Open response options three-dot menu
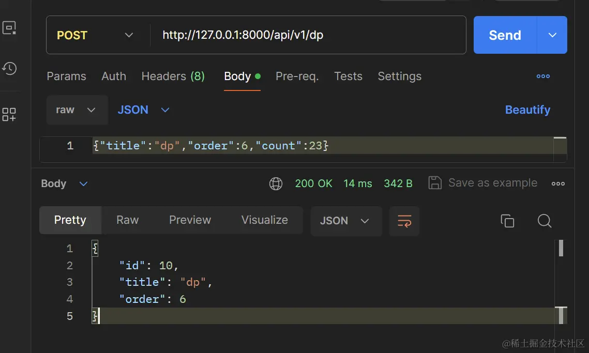 coord(558,183)
